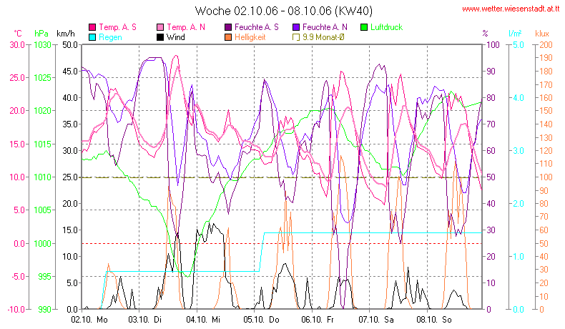The image size is (565, 329).
Task: Click the chart title Woche 02.10.06 - 08.10.06 (KW40)
Action: [284, 11]
